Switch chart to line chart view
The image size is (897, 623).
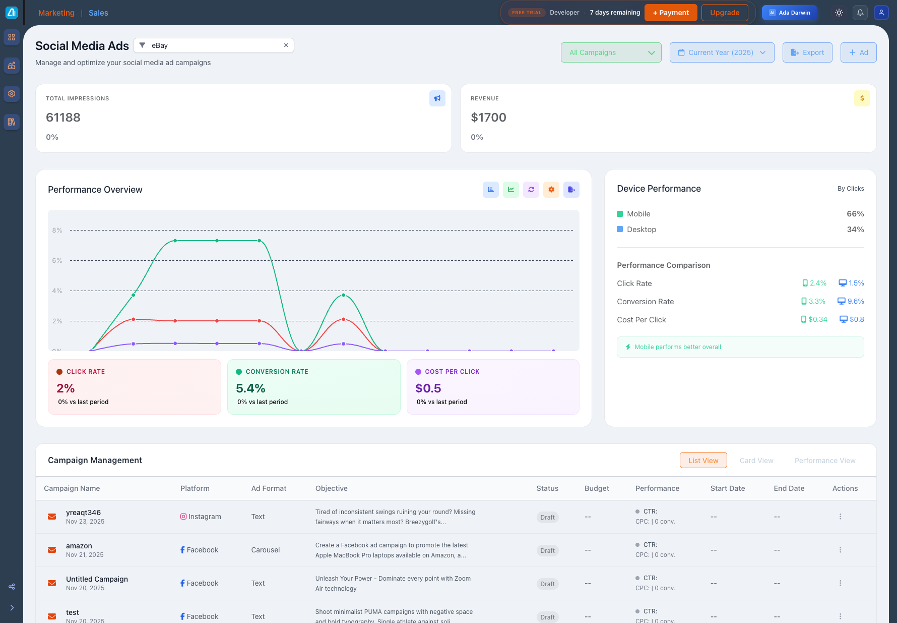pyautogui.click(x=510, y=189)
